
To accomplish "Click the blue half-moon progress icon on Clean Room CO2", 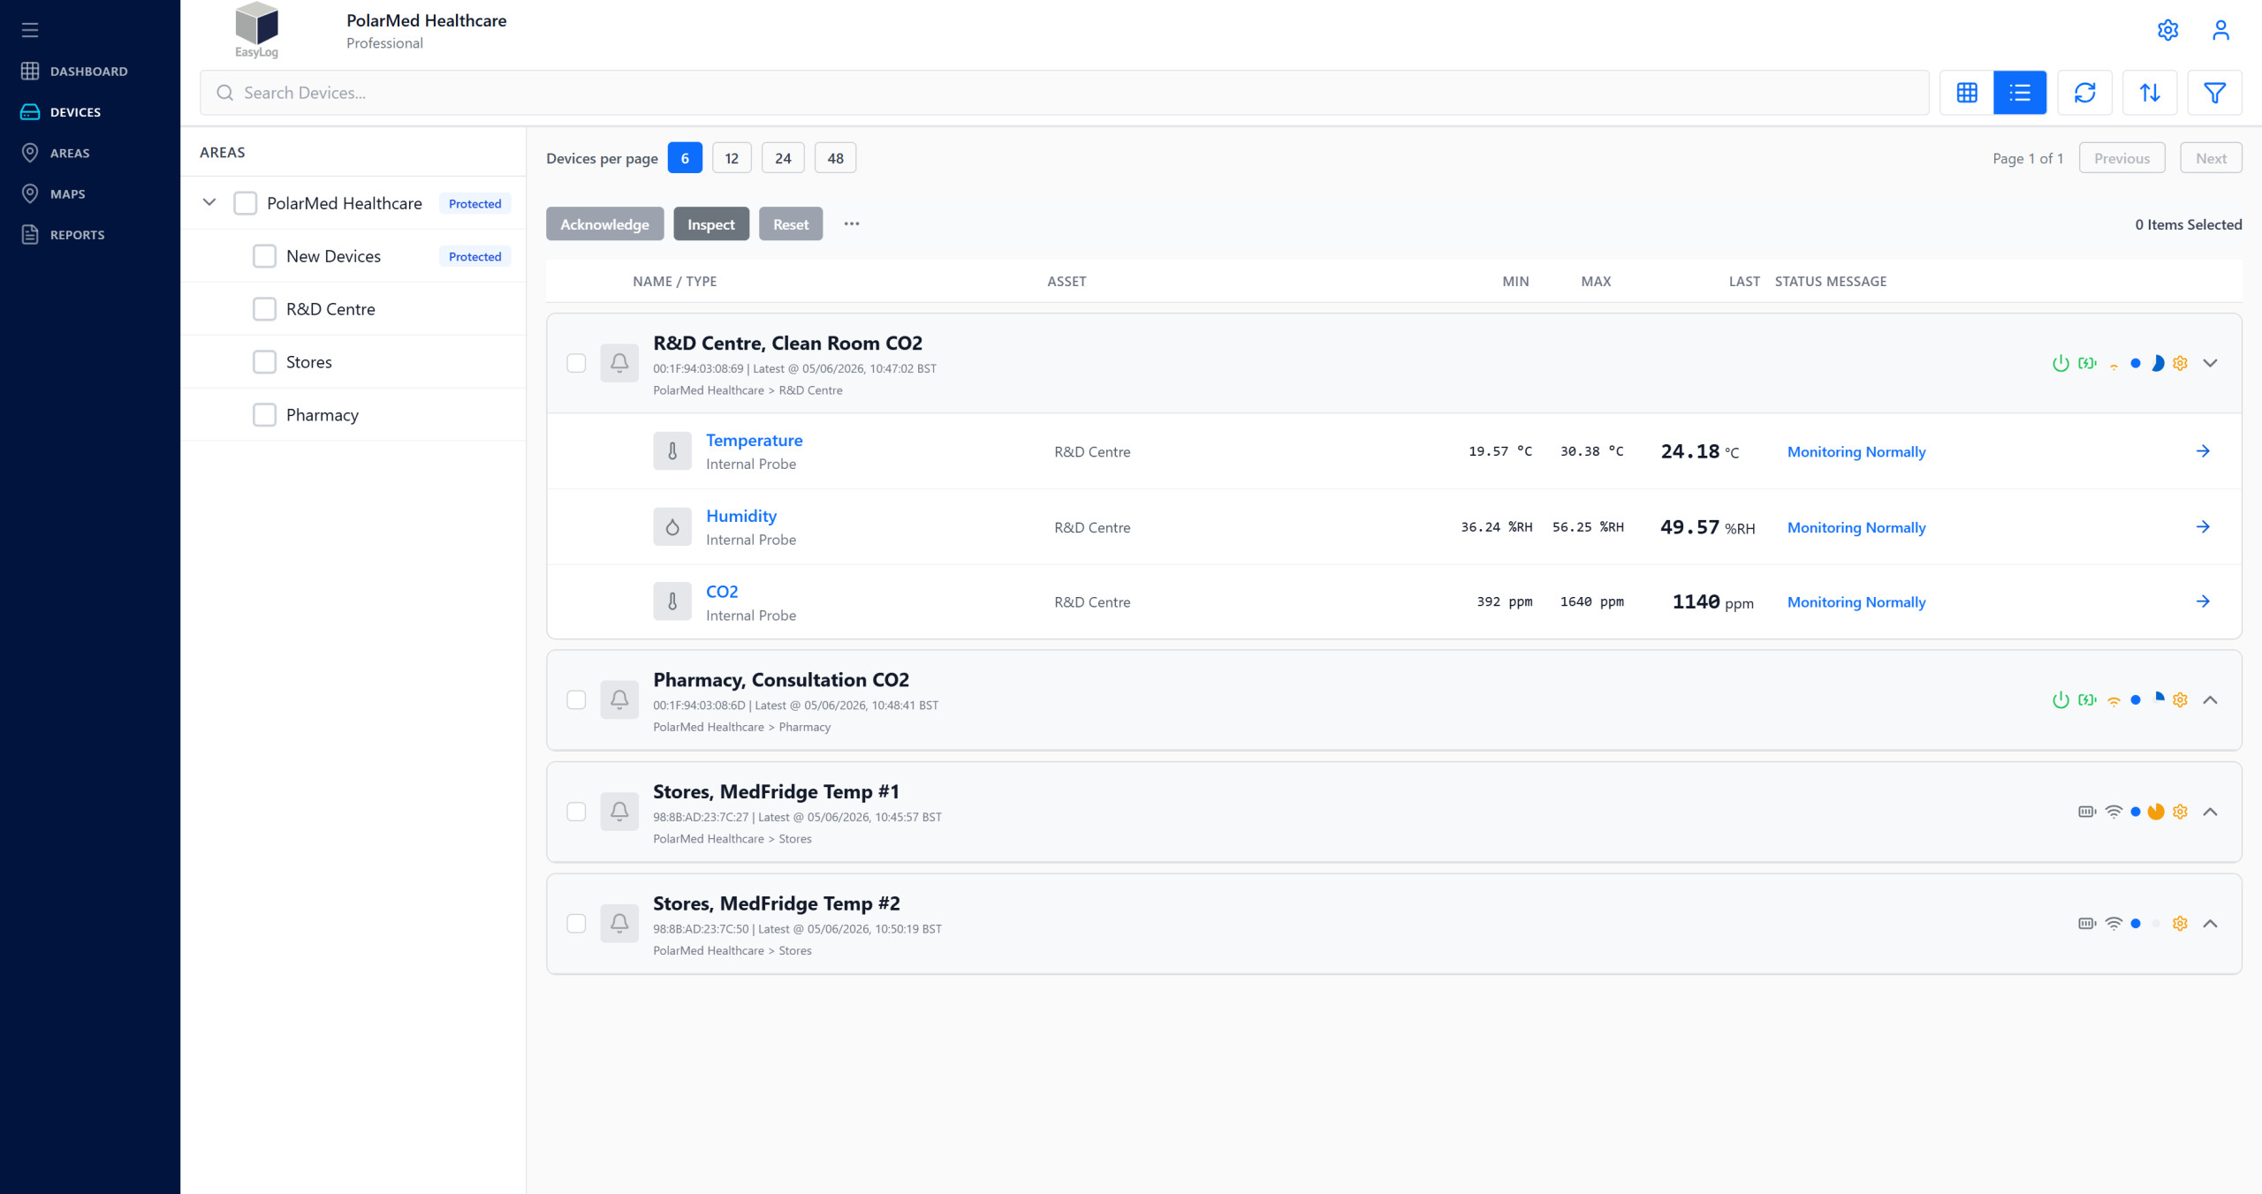I will (2157, 363).
